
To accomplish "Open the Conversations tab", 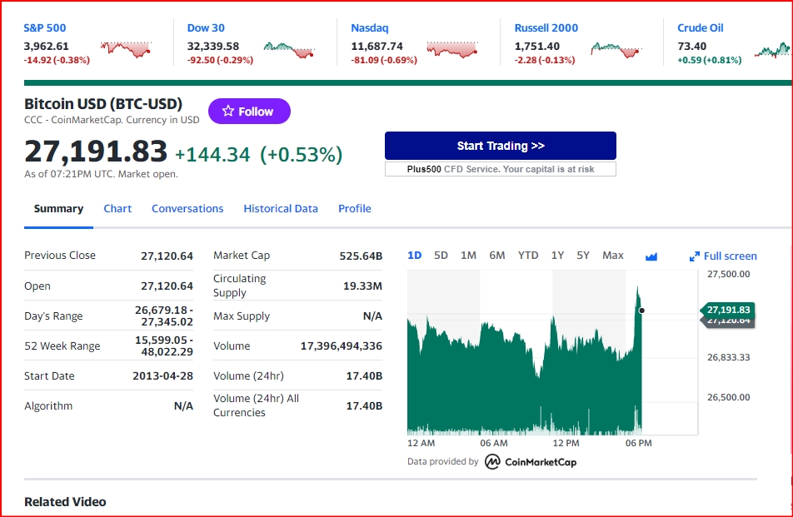I will point(187,209).
